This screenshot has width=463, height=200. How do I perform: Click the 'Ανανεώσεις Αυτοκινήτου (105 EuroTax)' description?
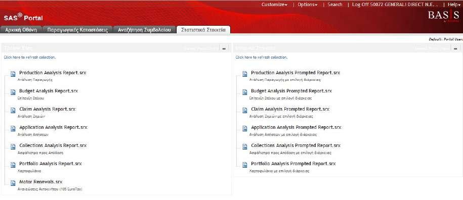tap(50, 189)
